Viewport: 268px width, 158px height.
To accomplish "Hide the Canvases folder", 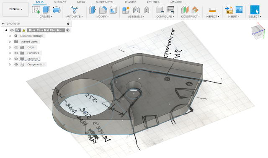I will tap(16, 53).
